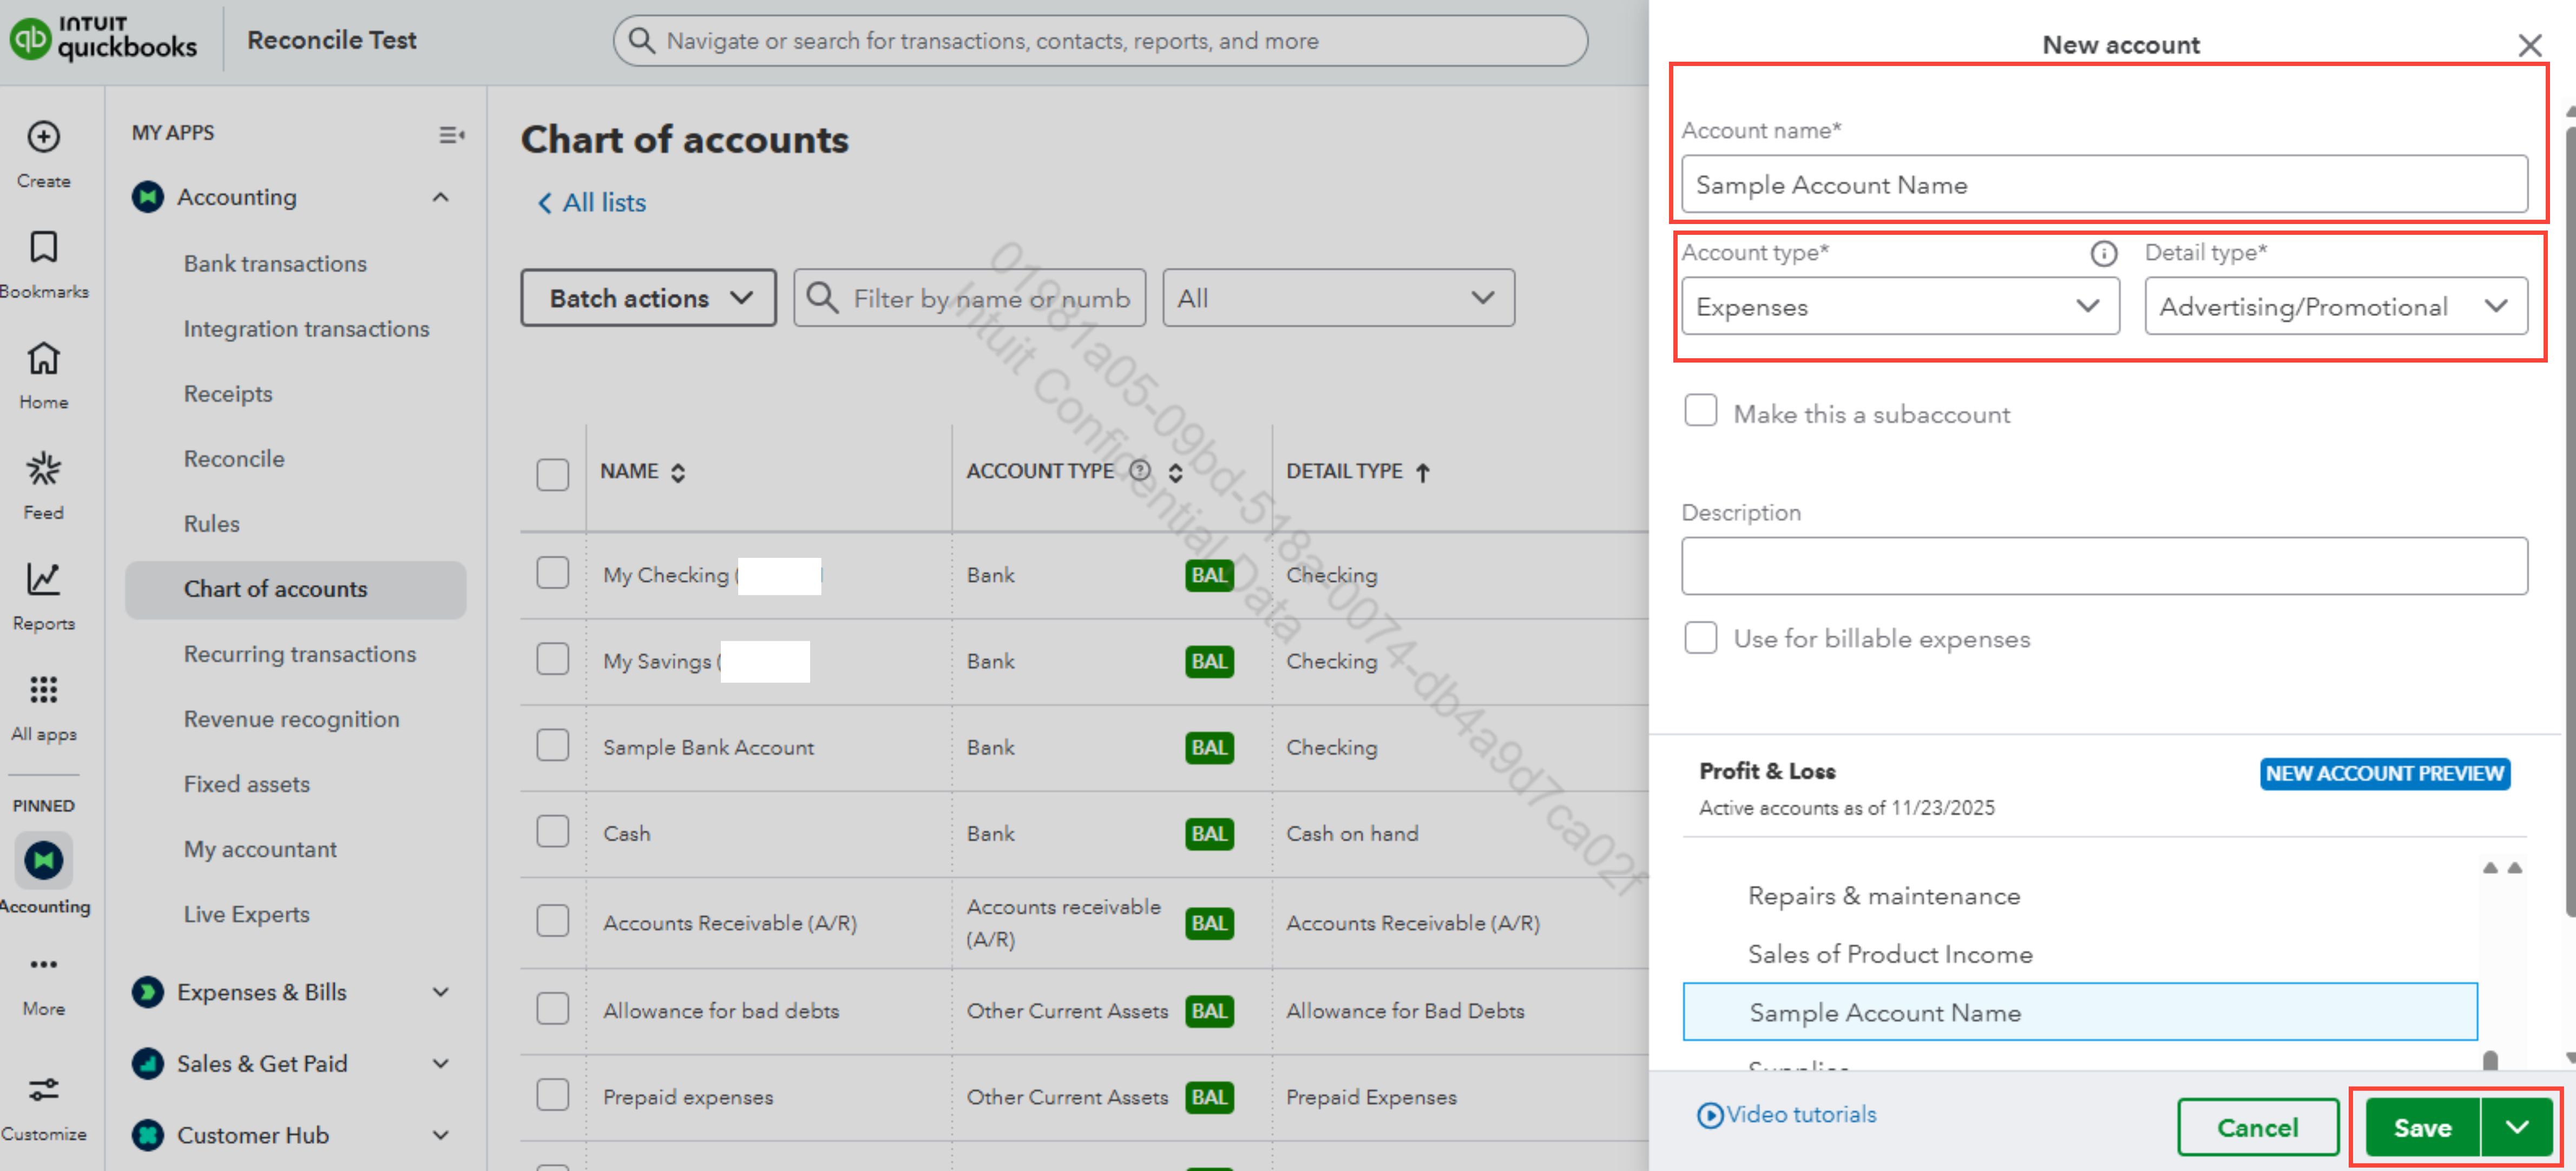Go back to All lists link
The image size is (2576, 1171).
pyautogui.click(x=592, y=203)
